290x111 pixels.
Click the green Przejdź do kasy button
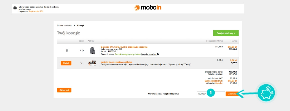(226, 33)
